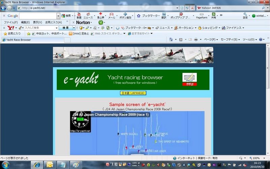Open the Google search box dropdown arrow
The image size is (270, 169).
point(58,16)
